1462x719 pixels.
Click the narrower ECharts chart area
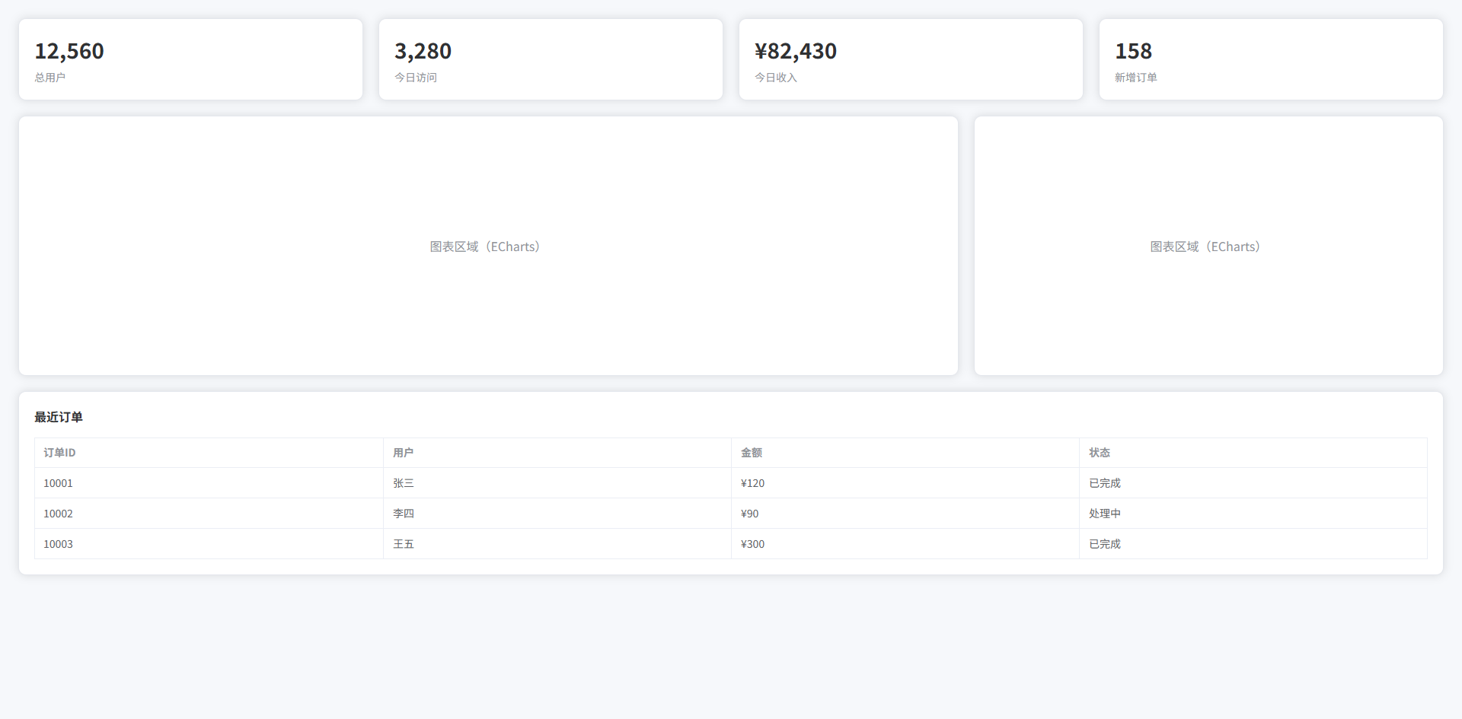1208,246
